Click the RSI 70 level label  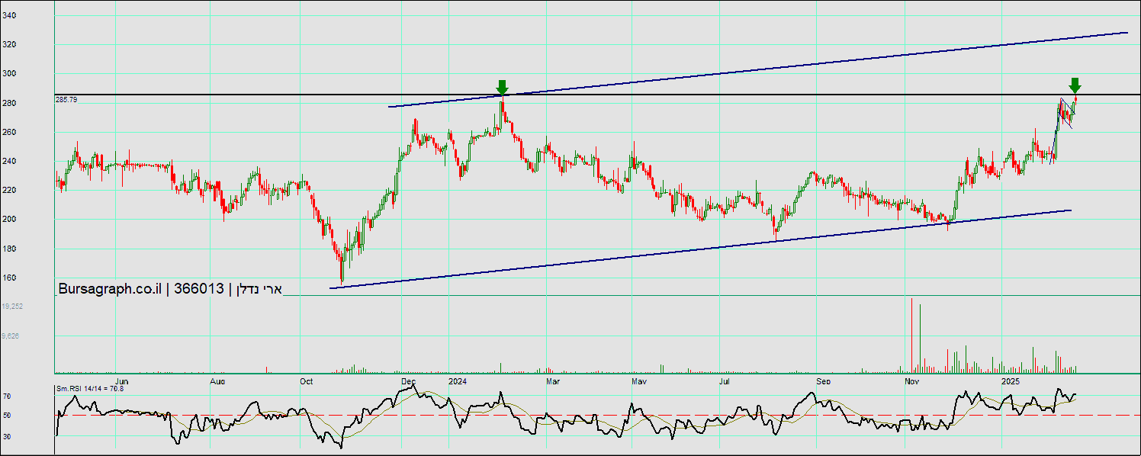tap(6, 397)
